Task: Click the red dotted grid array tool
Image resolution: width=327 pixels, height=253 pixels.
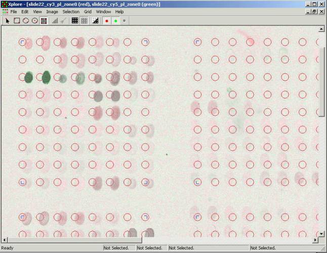Action: (44, 21)
